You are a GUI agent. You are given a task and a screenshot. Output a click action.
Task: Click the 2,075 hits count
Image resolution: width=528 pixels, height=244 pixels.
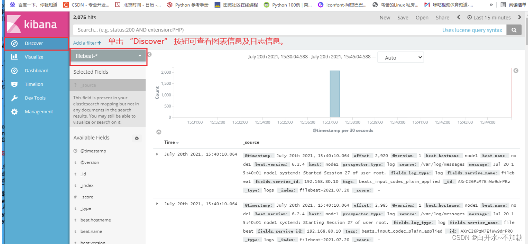[84, 17]
